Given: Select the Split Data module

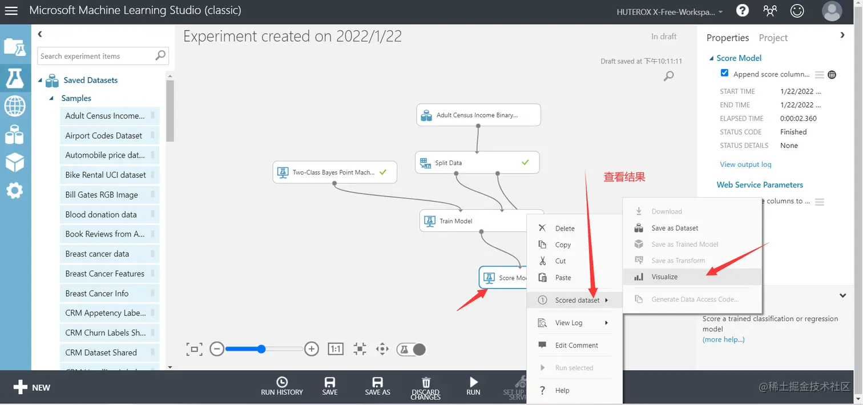Looking at the screenshot, I should pos(477,163).
